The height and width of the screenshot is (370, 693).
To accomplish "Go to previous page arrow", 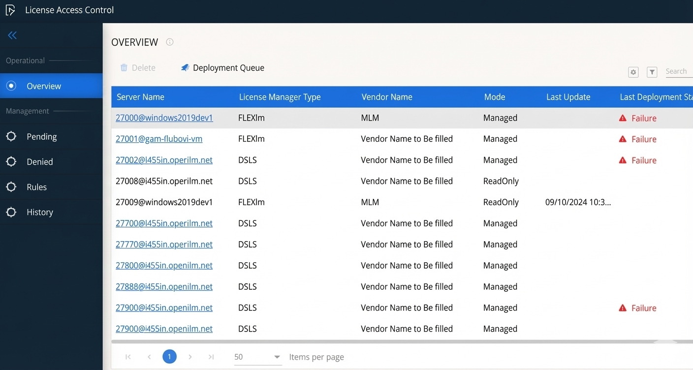I will pos(149,357).
